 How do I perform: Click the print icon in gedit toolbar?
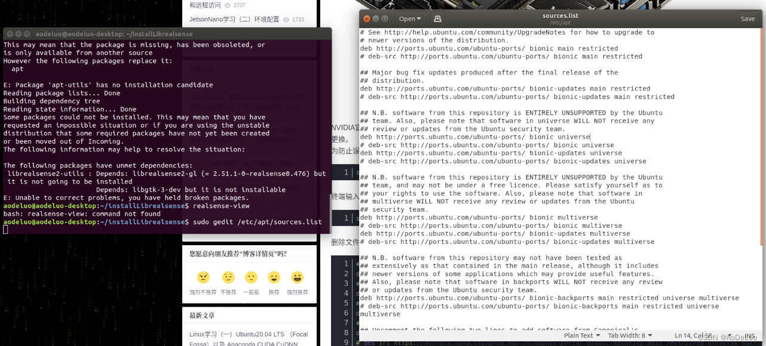[x=437, y=18]
